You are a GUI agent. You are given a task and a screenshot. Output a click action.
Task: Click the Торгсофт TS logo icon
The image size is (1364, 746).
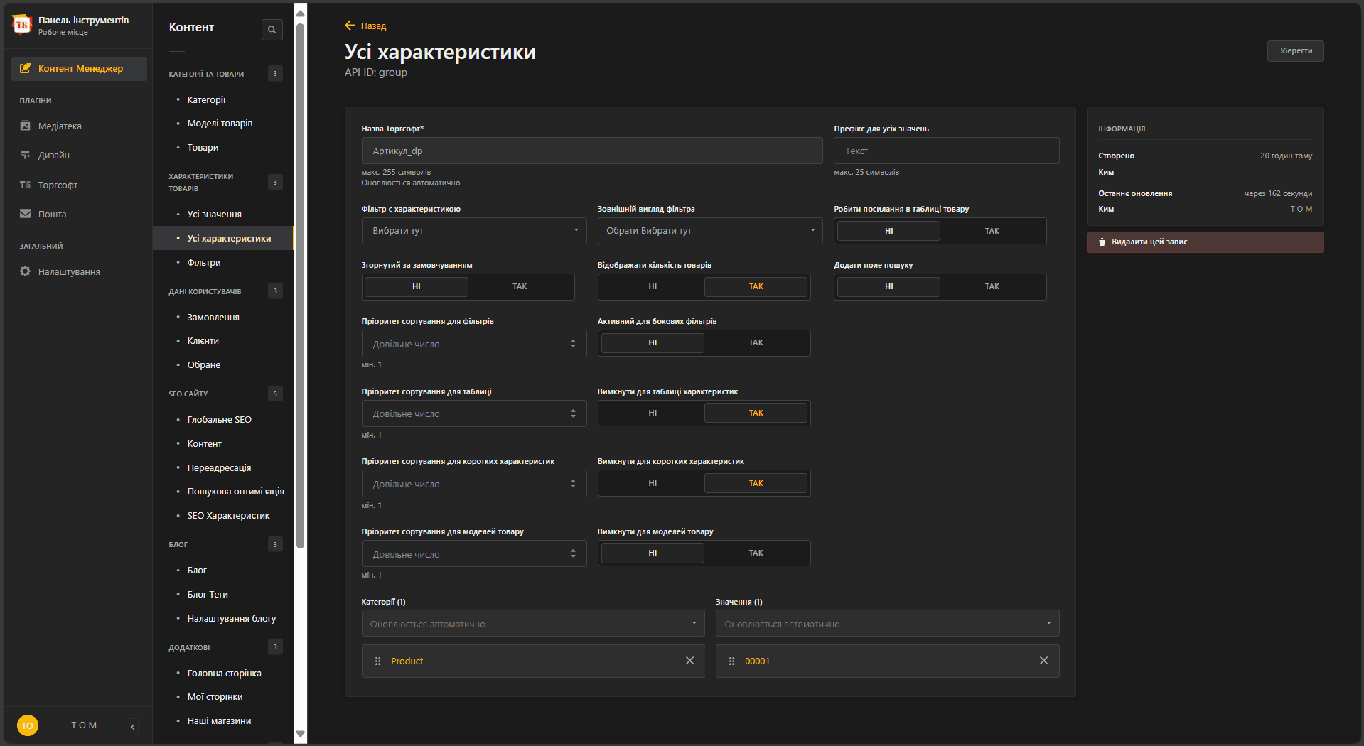(22, 25)
